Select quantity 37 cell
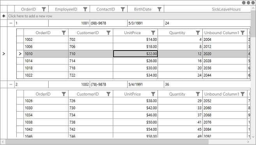The width and height of the screenshot is (256, 145). (180, 115)
